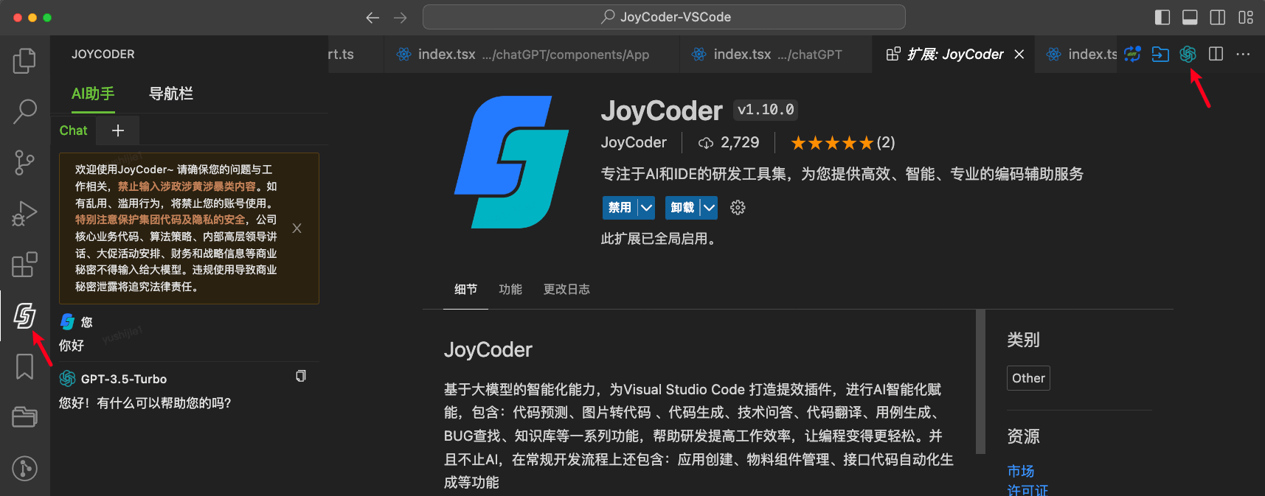Expand the 禁用 dropdown arrow
This screenshot has width=1265, height=496.
647,208
